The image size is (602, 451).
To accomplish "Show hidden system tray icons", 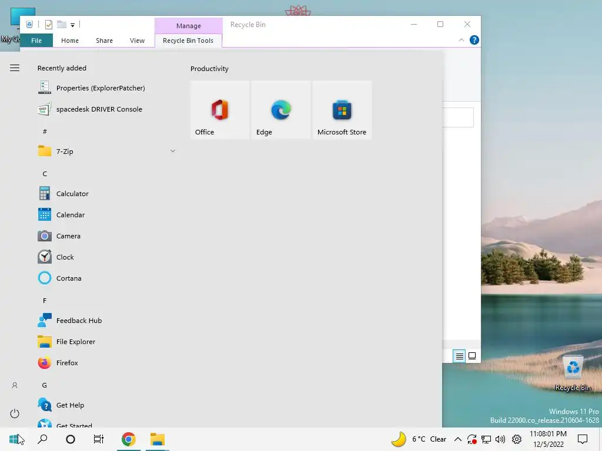I will [x=457, y=439].
